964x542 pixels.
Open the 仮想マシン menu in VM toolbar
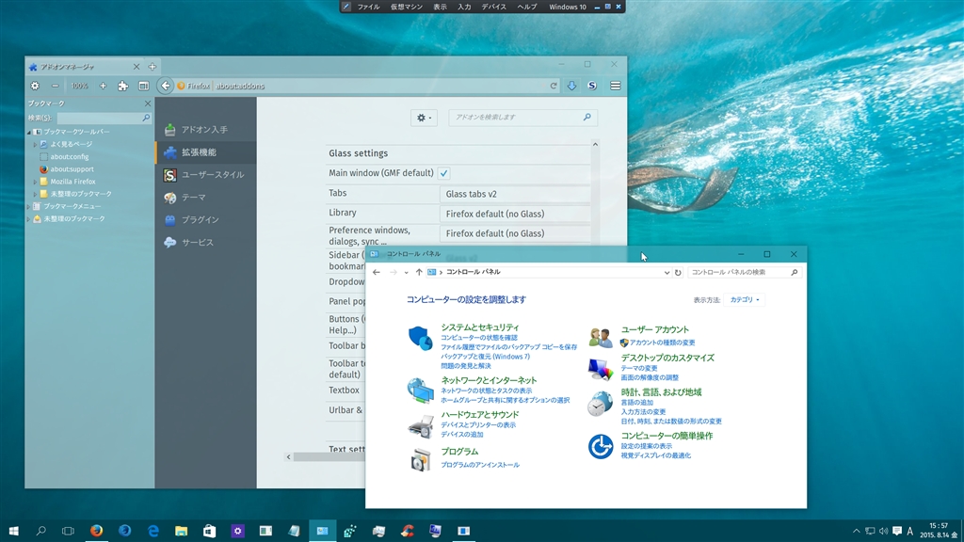[x=407, y=7]
